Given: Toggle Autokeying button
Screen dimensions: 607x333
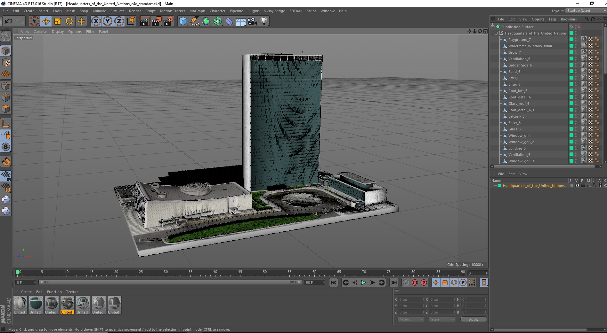Looking at the screenshot, I should point(415,283).
